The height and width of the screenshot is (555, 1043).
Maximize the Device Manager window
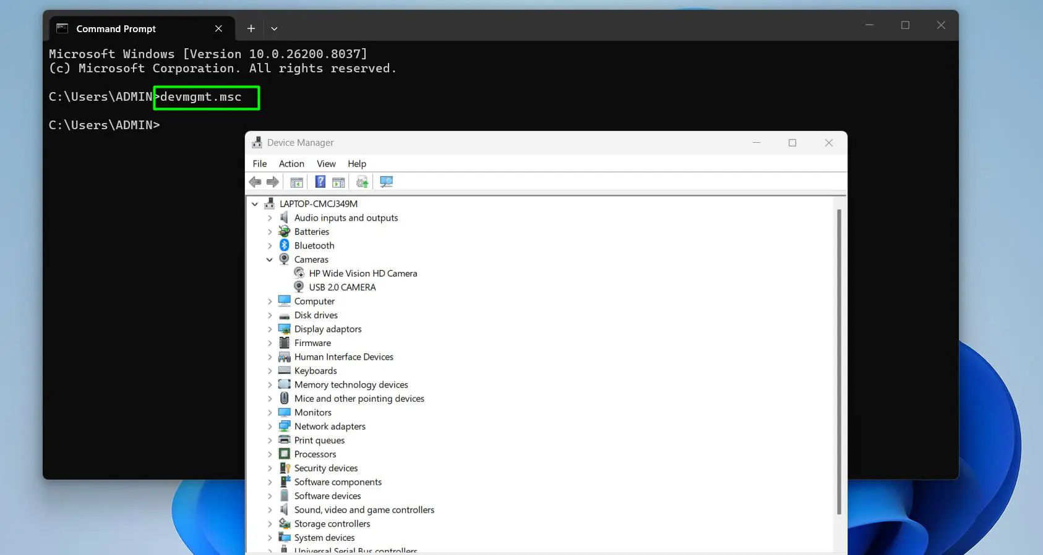[x=792, y=143]
